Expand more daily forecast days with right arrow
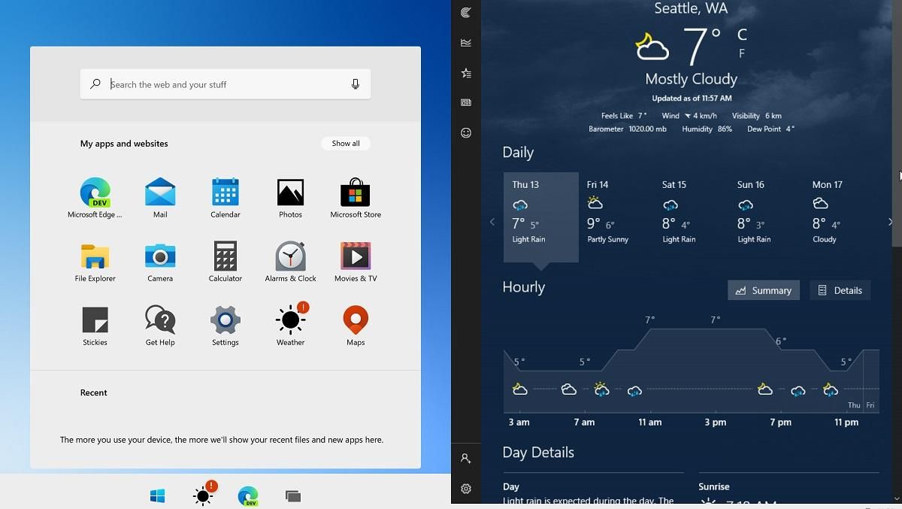The height and width of the screenshot is (509, 902). (x=890, y=222)
